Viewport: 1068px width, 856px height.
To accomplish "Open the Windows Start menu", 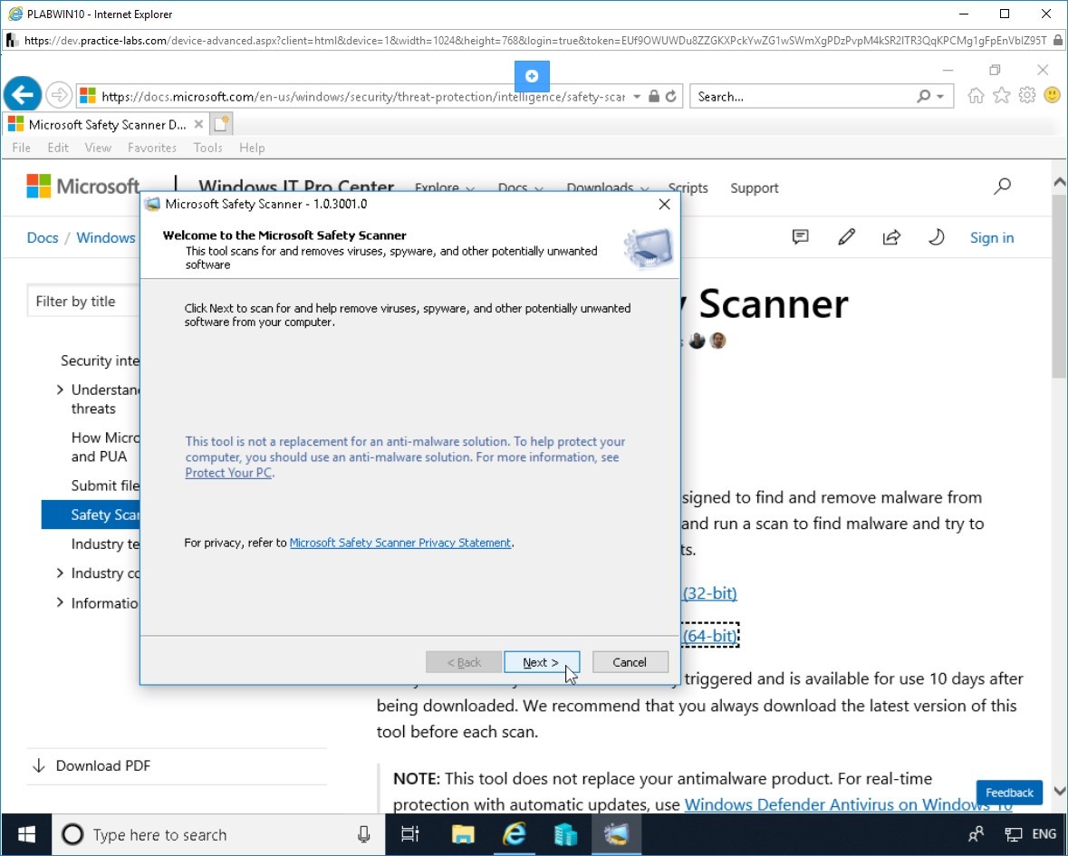I will pos(26,834).
